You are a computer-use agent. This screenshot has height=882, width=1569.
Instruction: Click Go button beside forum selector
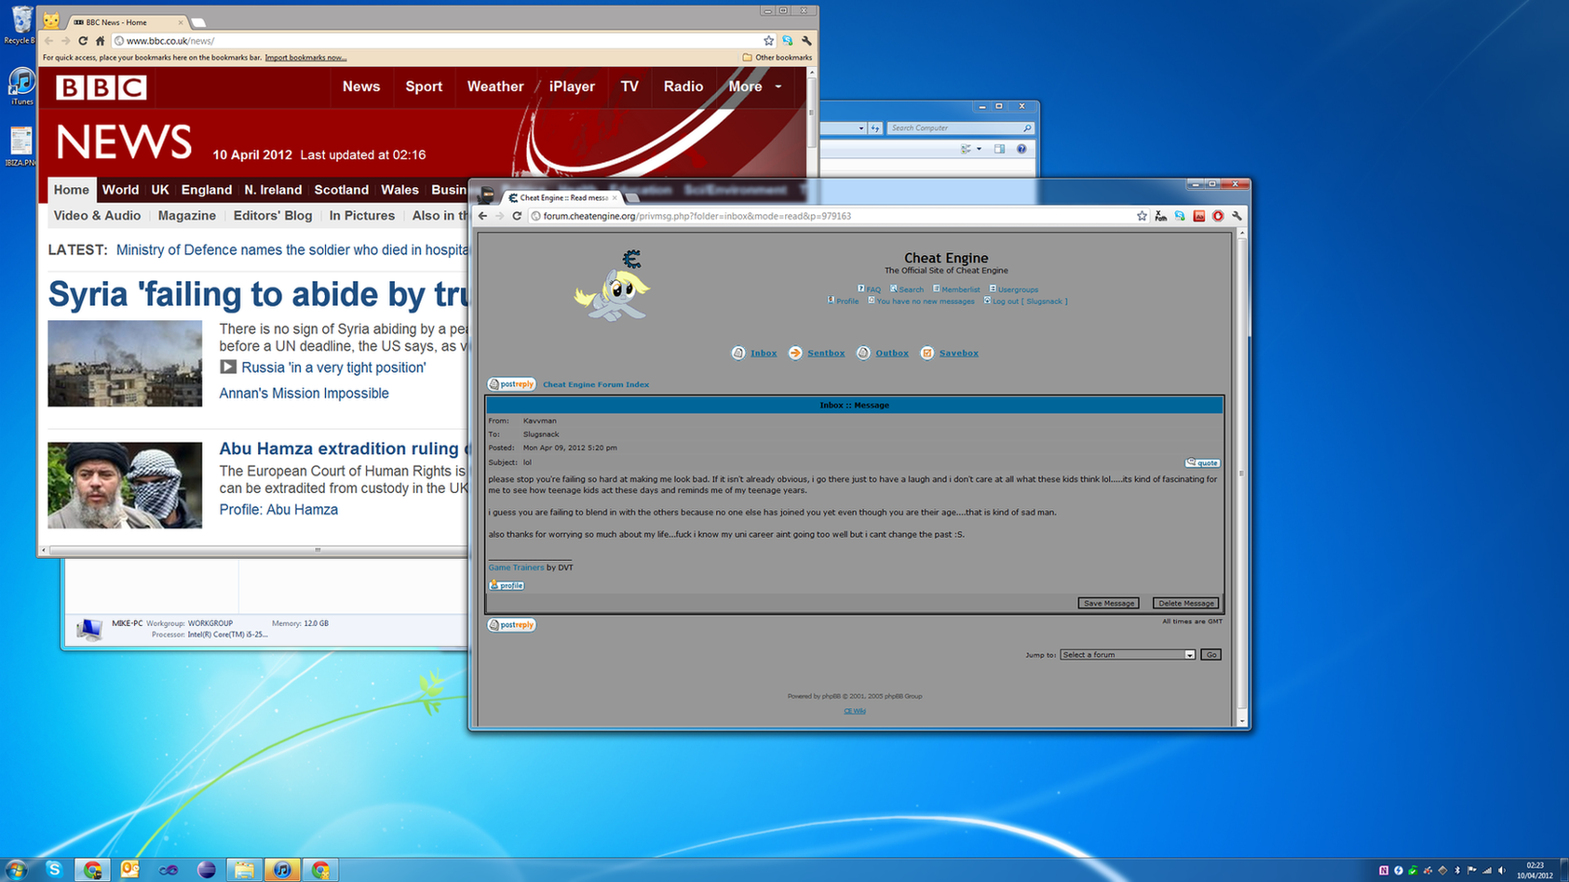(1211, 655)
